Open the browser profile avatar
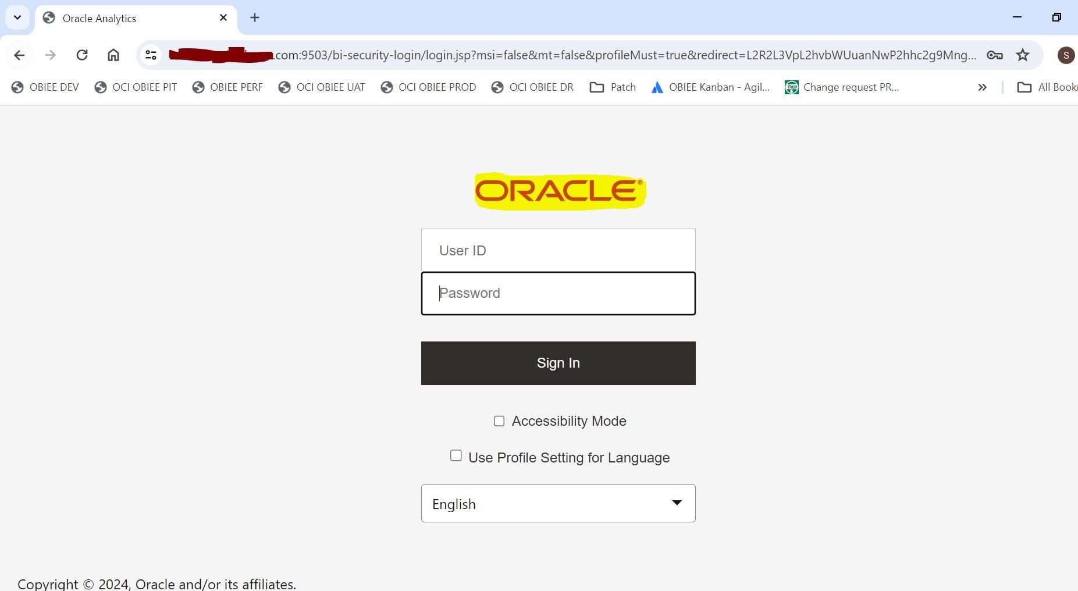Viewport: 1078px width, 591px height. coord(1066,55)
